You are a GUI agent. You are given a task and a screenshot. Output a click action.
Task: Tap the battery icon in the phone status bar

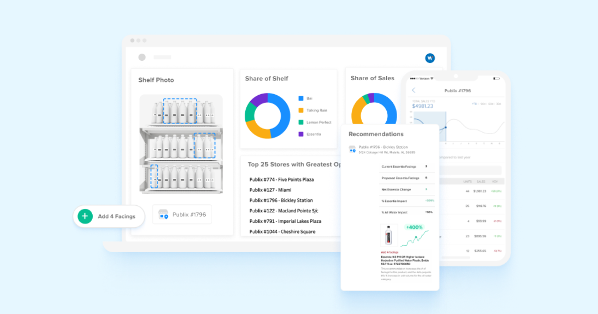tap(496, 78)
